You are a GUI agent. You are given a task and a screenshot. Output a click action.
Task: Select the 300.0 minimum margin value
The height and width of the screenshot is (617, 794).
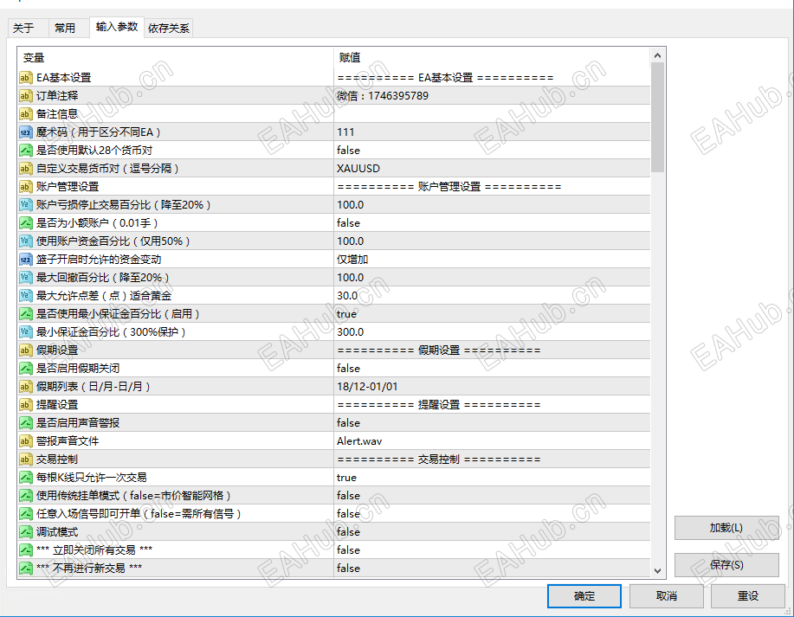coord(351,332)
